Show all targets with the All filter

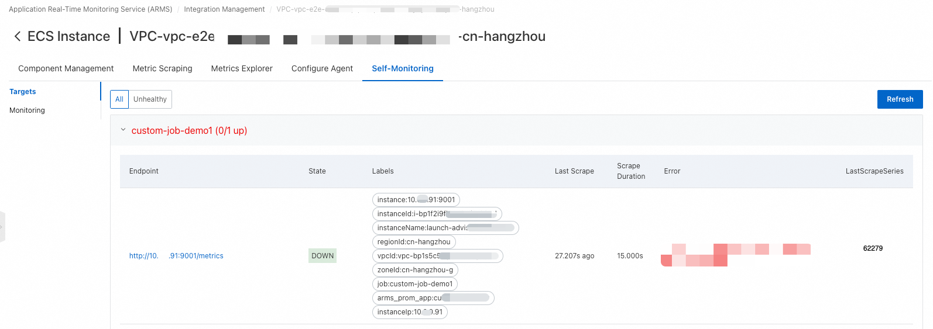tap(119, 99)
